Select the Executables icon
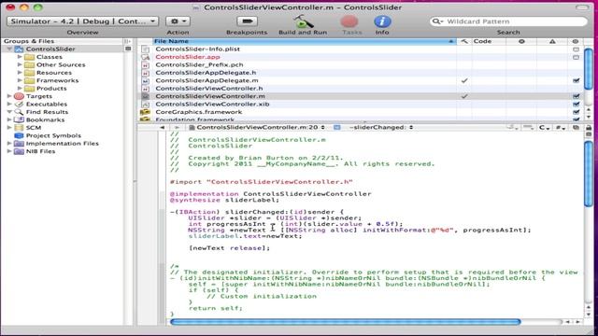Viewport: 598px width, 336px height. pos(19,104)
